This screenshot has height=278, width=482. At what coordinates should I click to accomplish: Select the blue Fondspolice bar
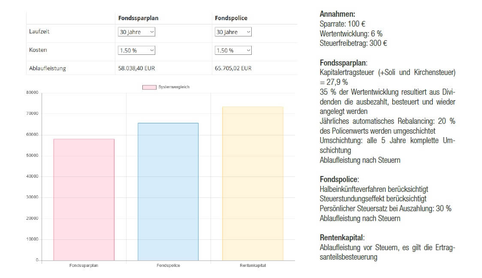[x=168, y=191]
